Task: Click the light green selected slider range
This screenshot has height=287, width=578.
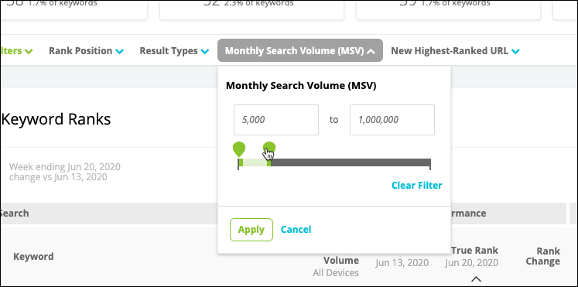Action: coord(255,162)
